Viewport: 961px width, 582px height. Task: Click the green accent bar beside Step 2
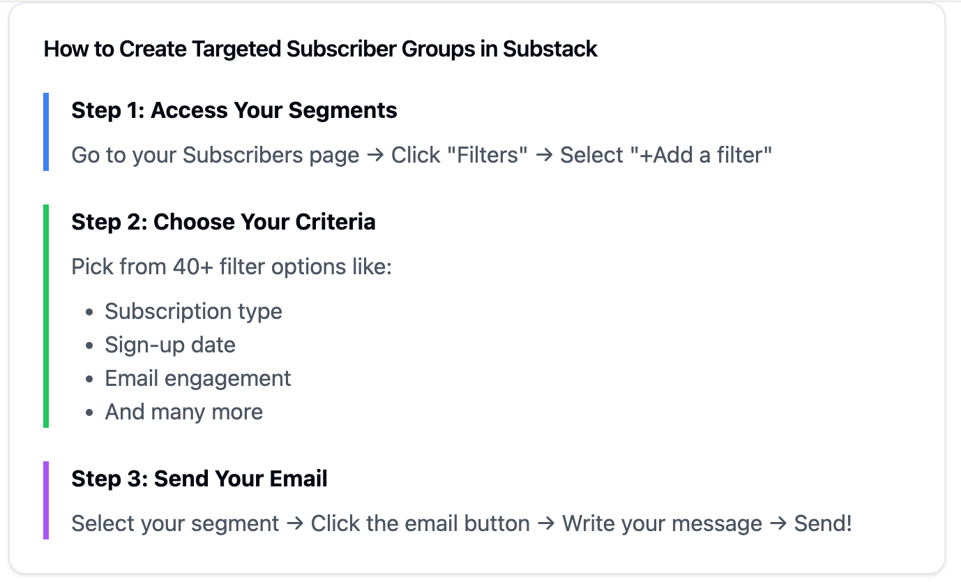click(46, 315)
